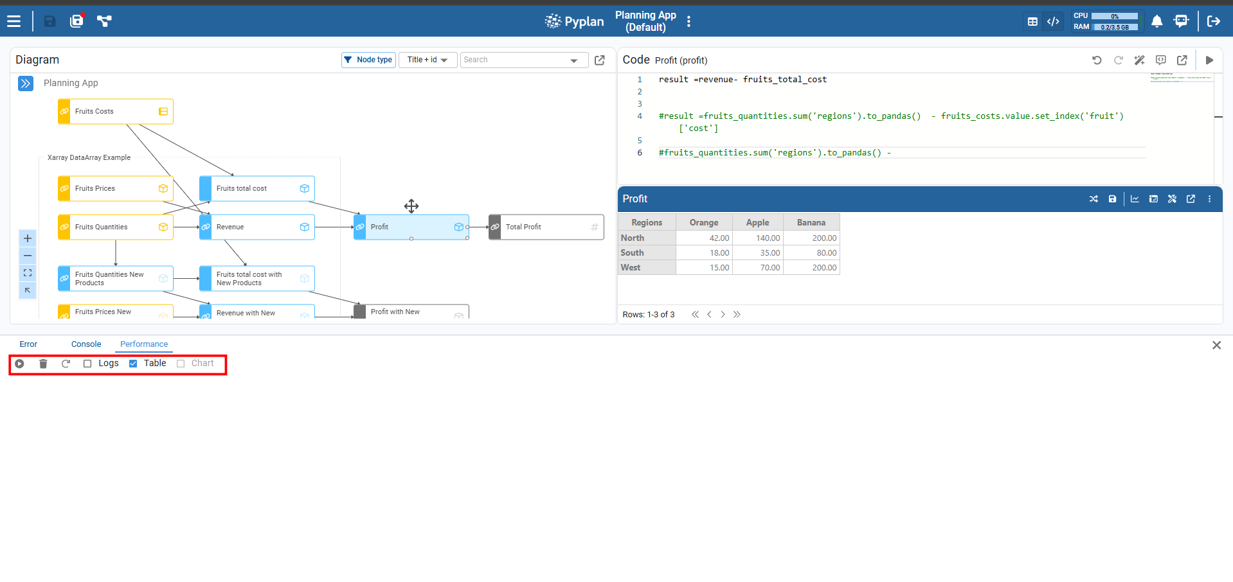The image size is (1233, 582).
Task: Toggle the Chart checkbox
Action: (181, 364)
